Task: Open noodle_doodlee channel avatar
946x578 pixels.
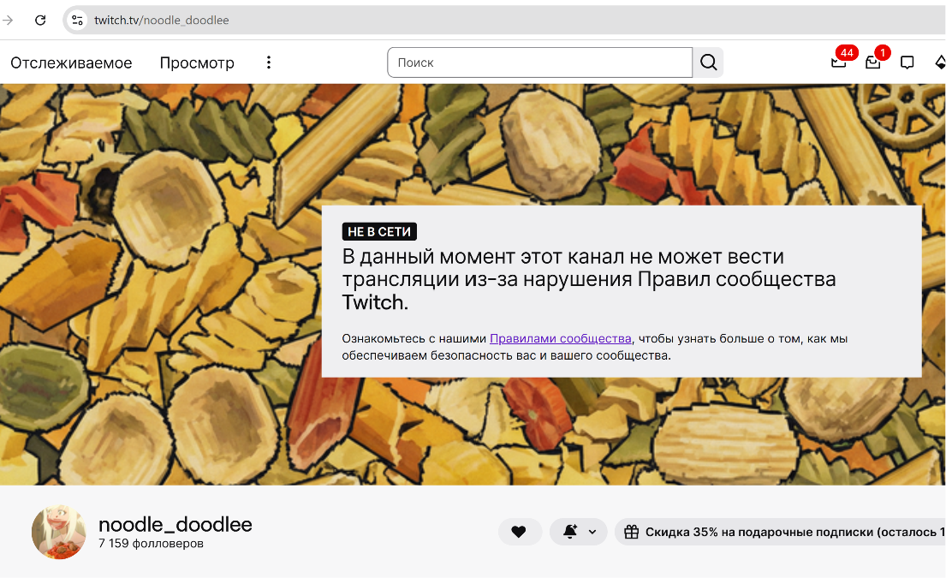Action: (58, 532)
